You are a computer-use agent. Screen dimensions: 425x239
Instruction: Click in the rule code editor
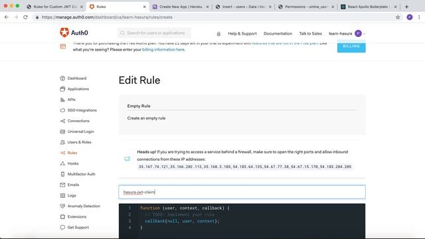[x=242, y=221]
